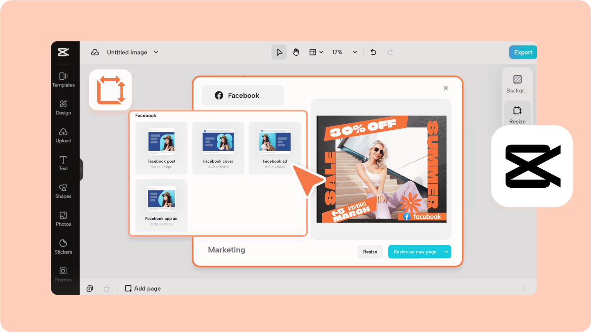Click the Untitled image file name
Screen dimensions: 591x332
pos(127,52)
